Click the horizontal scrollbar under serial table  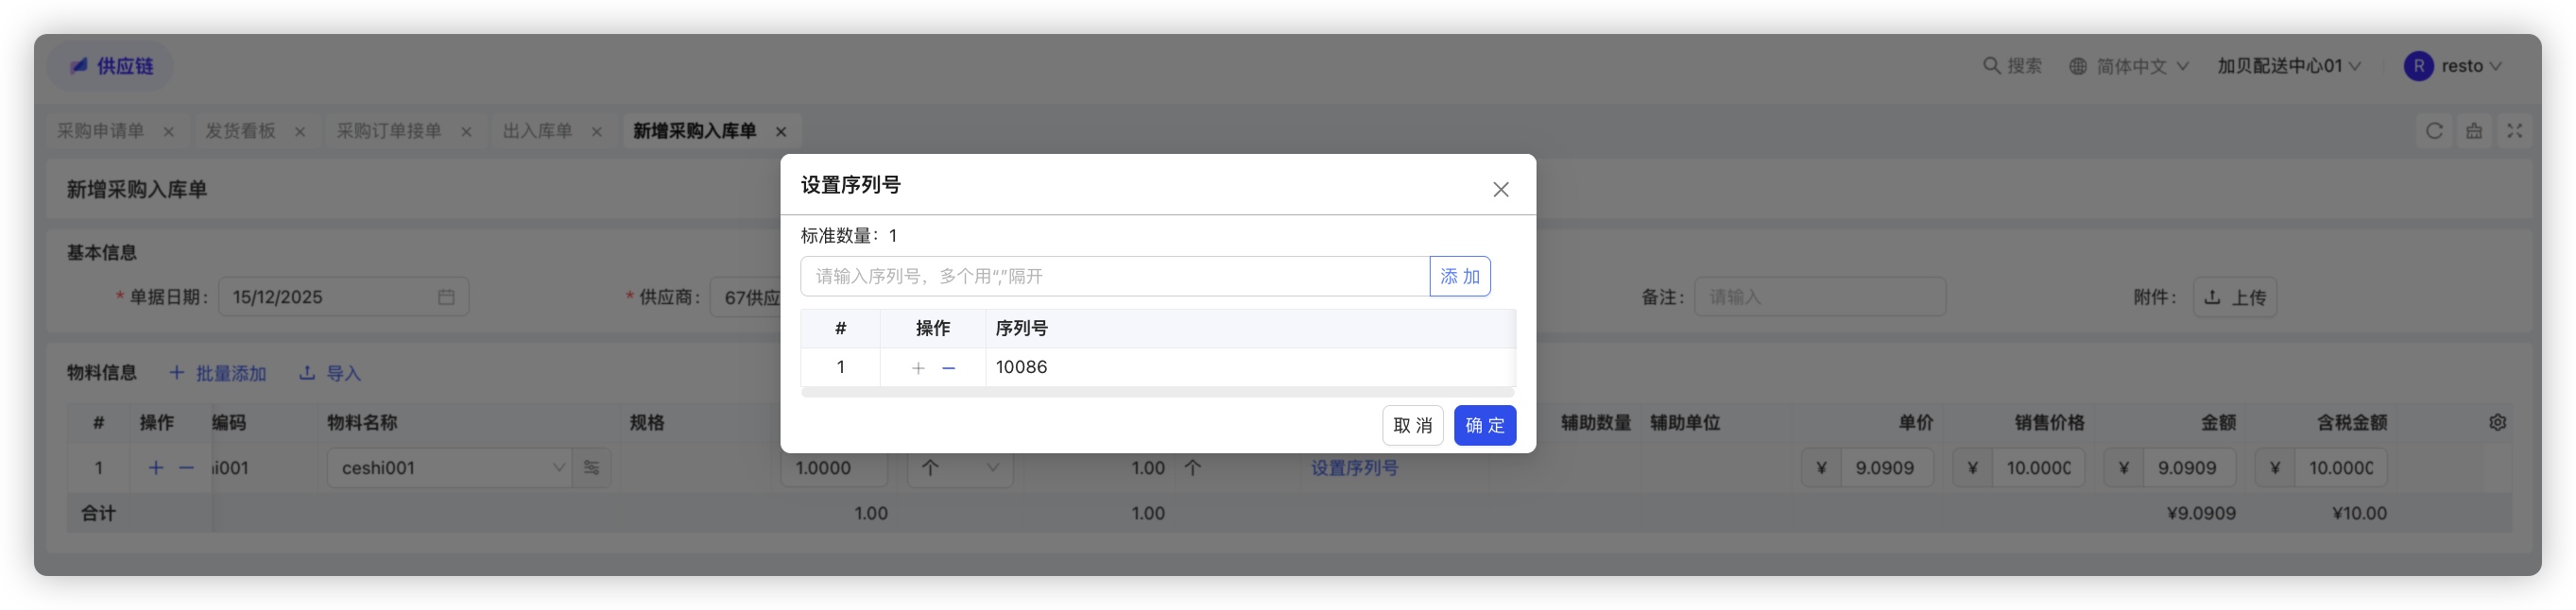pyautogui.click(x=1157, y=392)
